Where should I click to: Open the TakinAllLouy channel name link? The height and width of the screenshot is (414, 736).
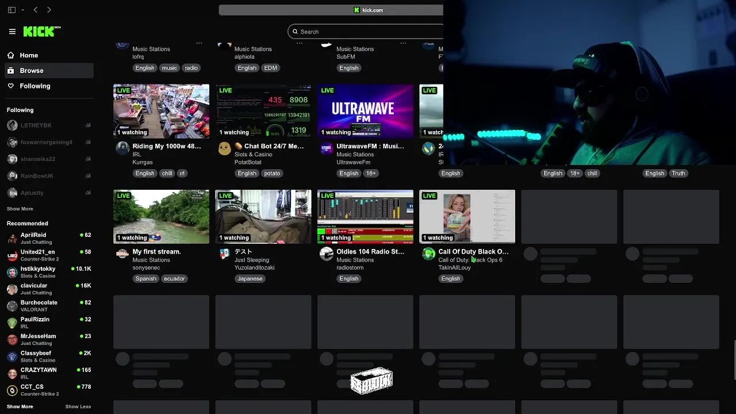[x=455, y=268]
